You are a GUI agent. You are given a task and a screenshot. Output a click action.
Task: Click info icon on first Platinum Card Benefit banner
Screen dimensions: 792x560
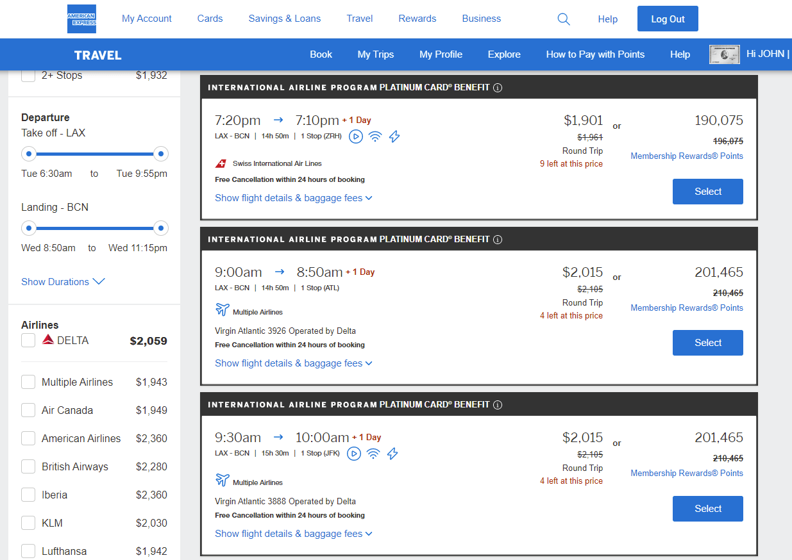(498, 88)
